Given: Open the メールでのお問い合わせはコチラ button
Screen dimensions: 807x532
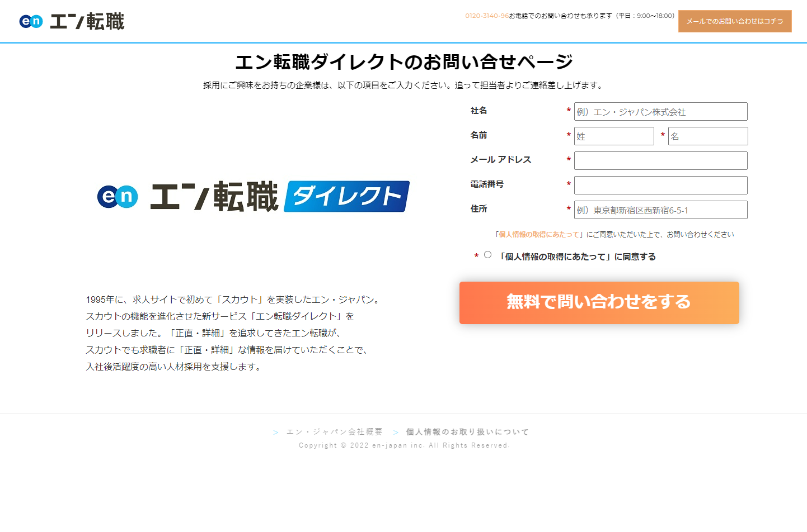Looking at the screenshot, I should (x=734, y=21).
